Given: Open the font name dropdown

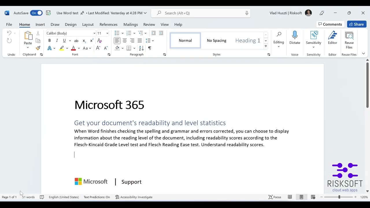Looking at the screenshot, I should click(x=94, y=33).
